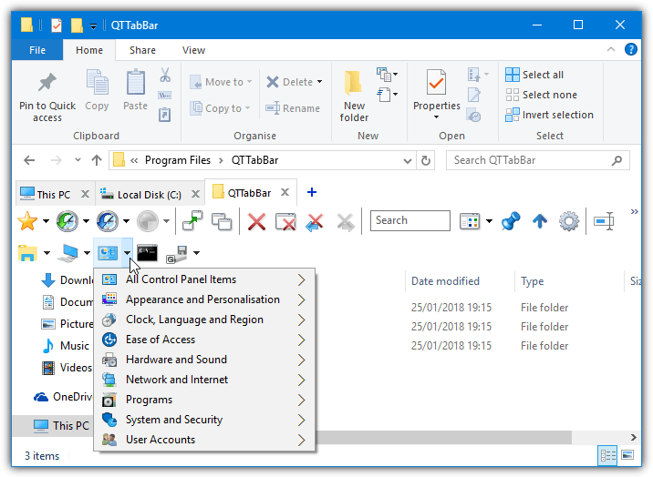Add a new tab with plus button
The image size is (653, 477).
click(x=312, y=192)
